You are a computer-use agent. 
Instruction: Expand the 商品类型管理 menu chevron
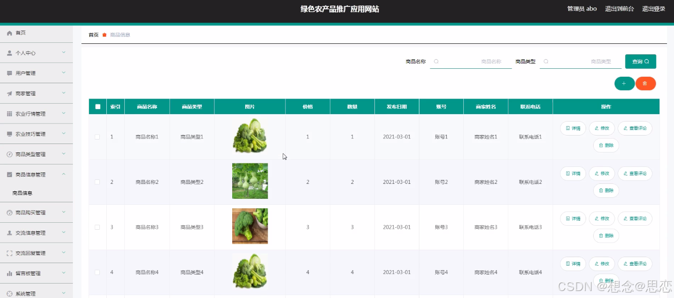click(x=64, y=154)
